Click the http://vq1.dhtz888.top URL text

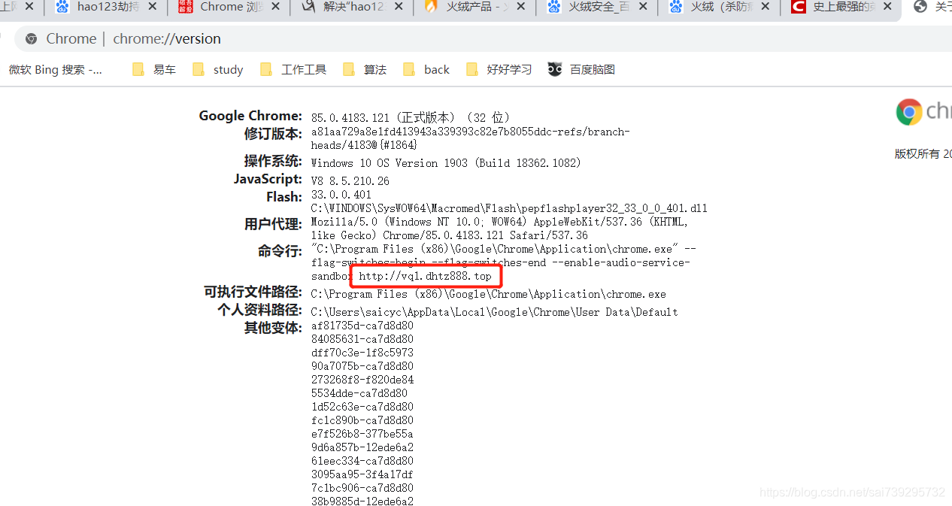pyautogui.click(x=425, y=276)
